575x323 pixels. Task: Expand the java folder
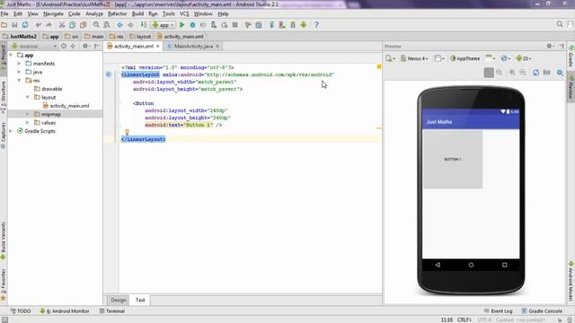20,72
